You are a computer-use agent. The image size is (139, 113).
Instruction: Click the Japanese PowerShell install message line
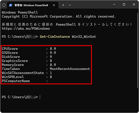[x=67, y=24]
